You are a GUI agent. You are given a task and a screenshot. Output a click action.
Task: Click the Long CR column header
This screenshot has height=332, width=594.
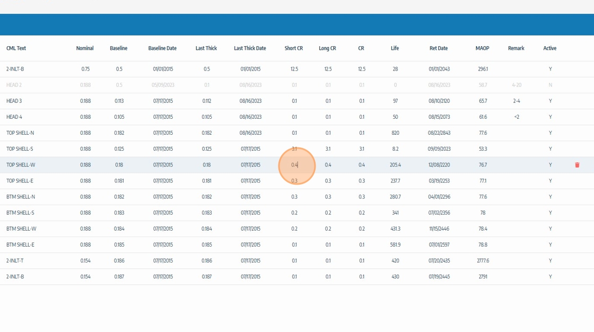[x=327, y=48]
